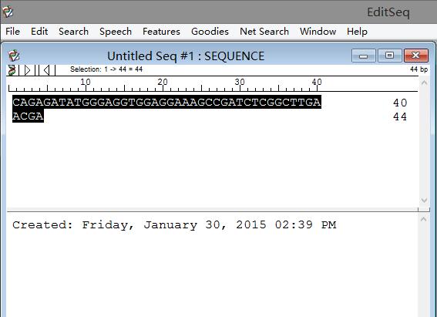The width and height of the screenshot is (437, 317).
Task: Open the File menu
Action: pyautogui.click(x=12, y=32)
